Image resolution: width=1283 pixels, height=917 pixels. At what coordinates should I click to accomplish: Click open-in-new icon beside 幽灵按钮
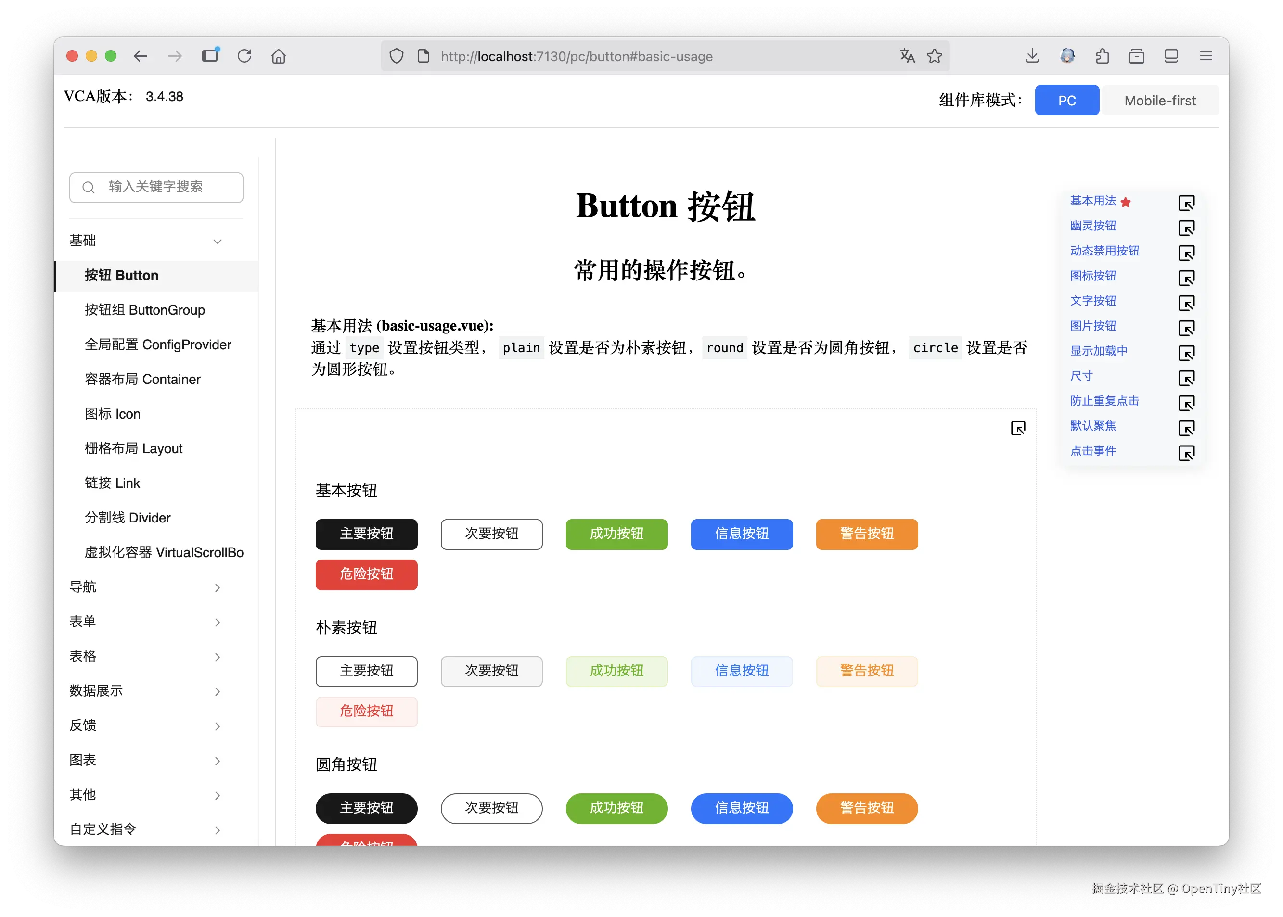1186,228
